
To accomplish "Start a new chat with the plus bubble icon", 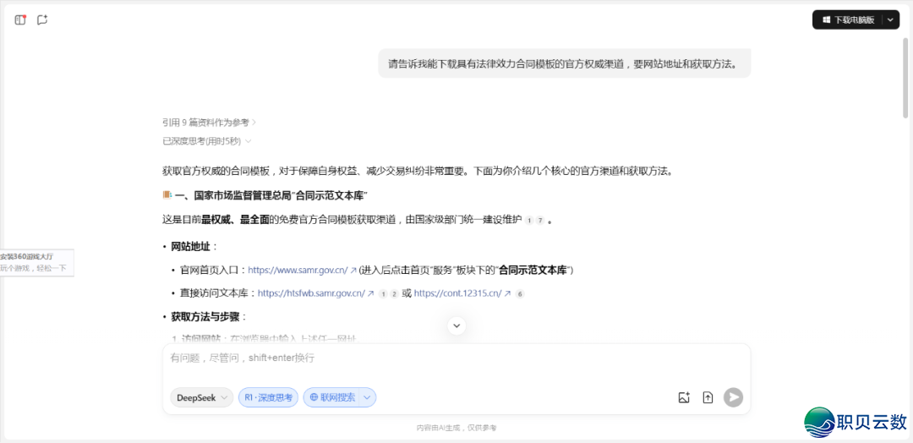I will point(42,19).
